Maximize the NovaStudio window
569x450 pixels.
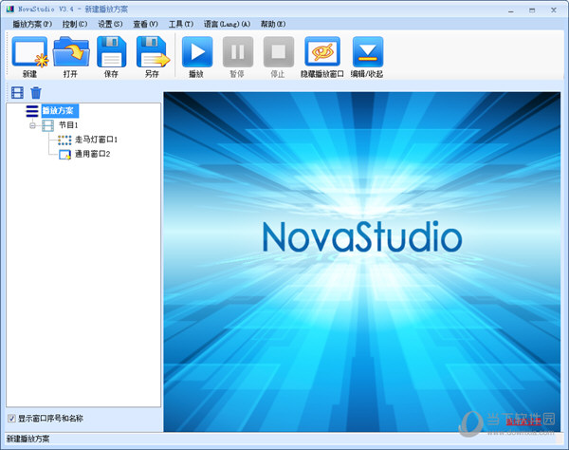click(532, 10)
